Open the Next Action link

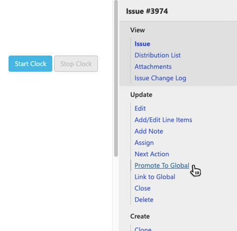pyautogui.click(x=152, y=154)
